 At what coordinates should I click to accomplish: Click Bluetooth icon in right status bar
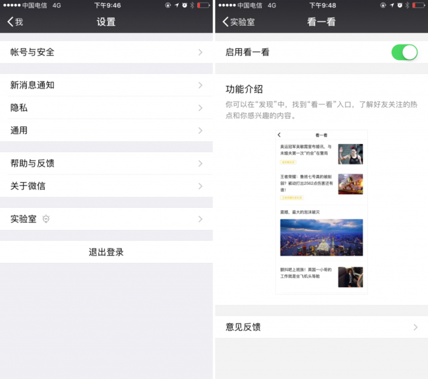408,5
